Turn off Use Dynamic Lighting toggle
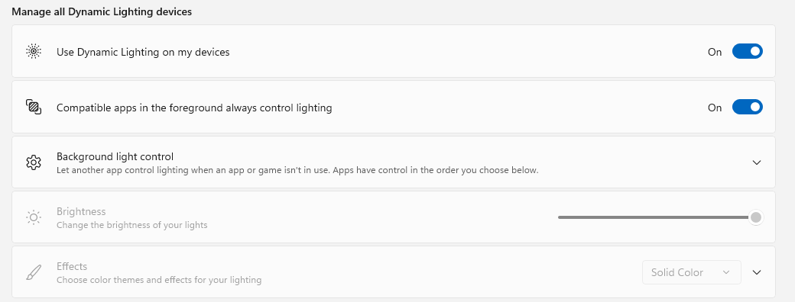 pos(748,52)
